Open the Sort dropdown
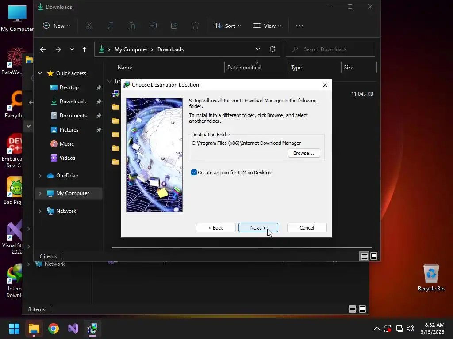Viewport: 453px width, 339px height. [x=228, y=26]
